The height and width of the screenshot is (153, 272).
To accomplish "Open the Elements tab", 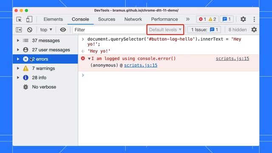I will (53, 19).
